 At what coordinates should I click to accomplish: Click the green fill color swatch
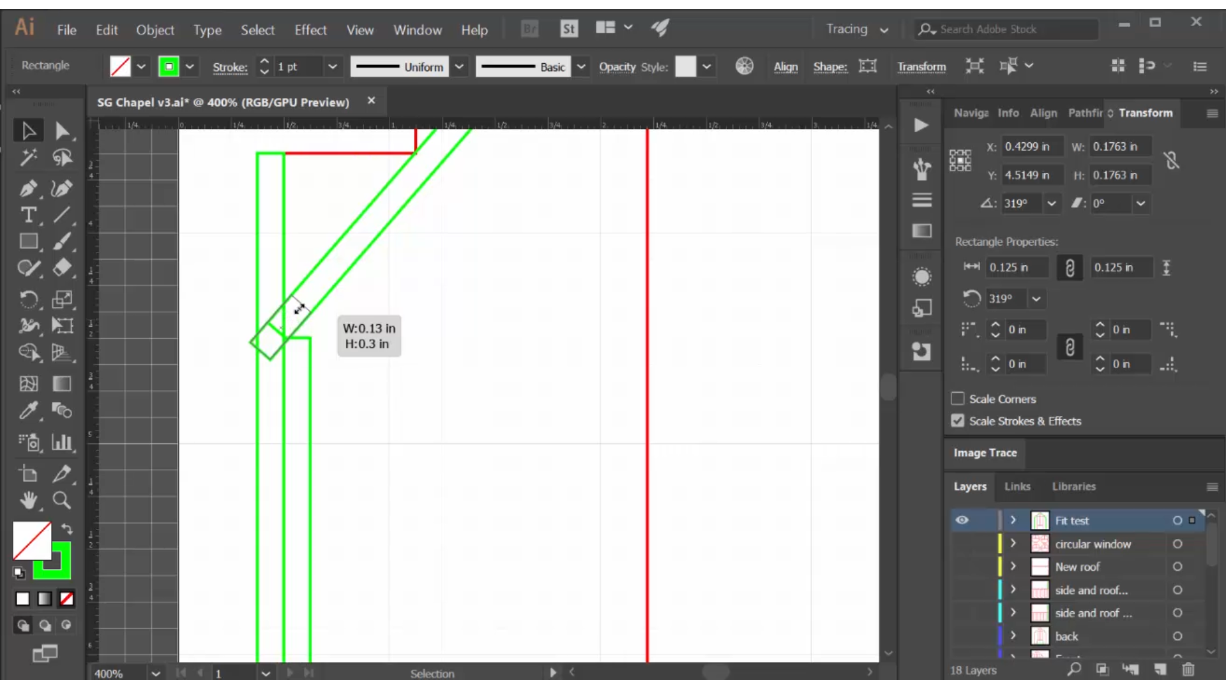coord(169,67)
